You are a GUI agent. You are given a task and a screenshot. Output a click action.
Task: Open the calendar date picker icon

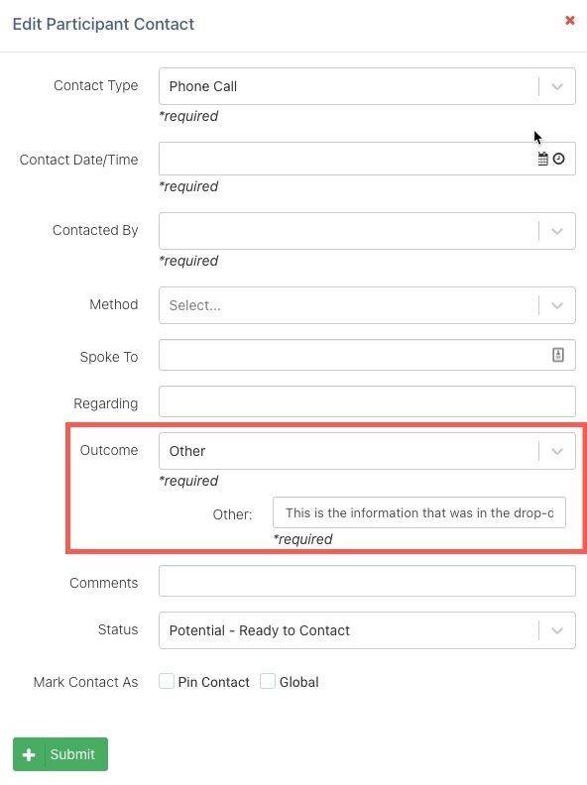(x=542, y=159)
